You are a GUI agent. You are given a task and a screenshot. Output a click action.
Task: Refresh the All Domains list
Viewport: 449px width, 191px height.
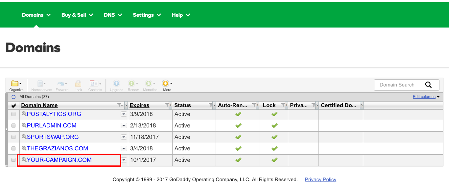coord(13,97)
